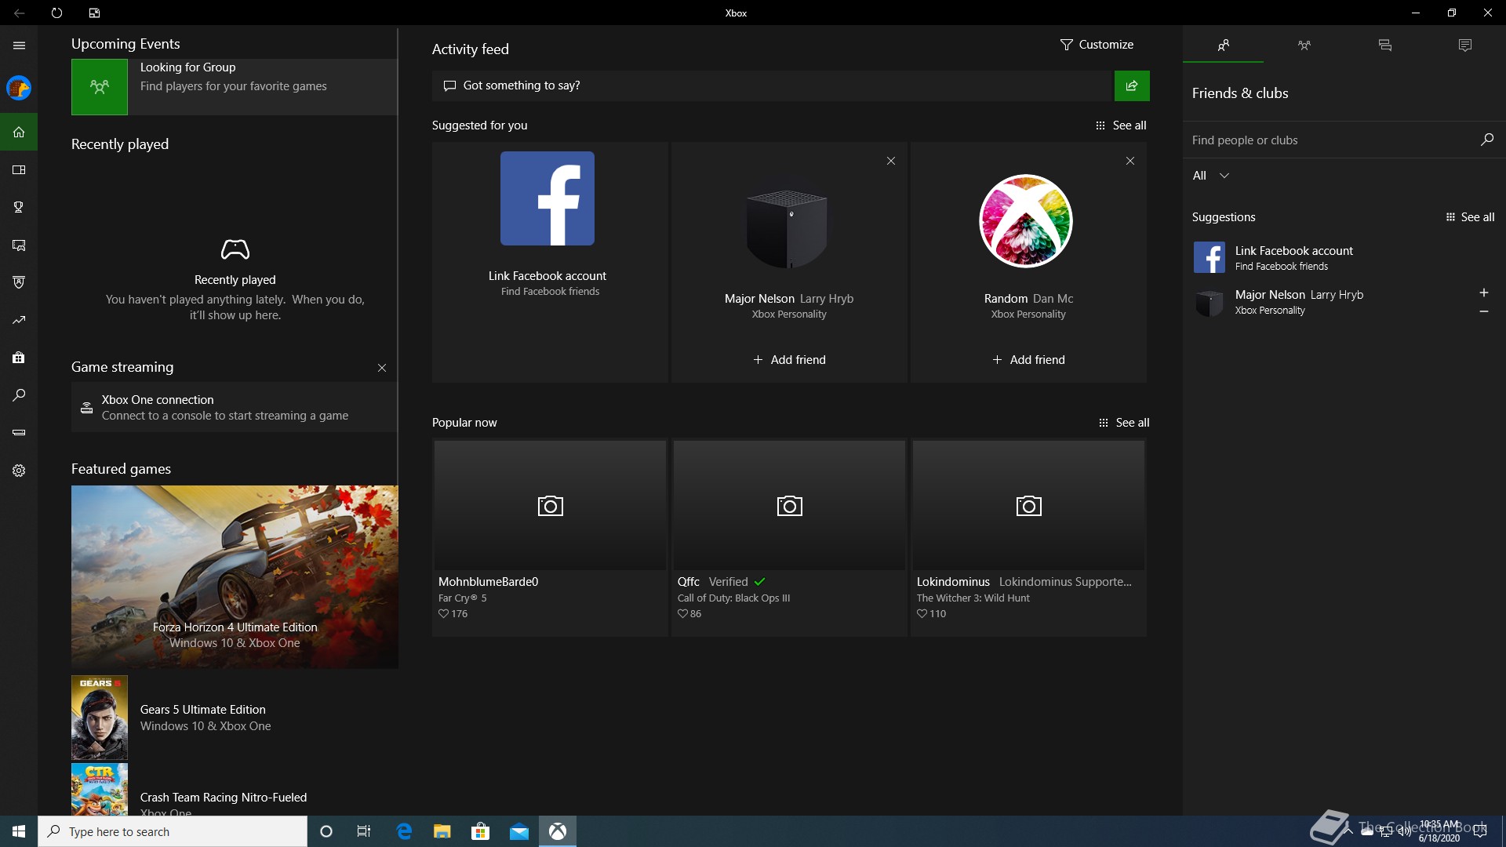Open the Clubs shield icon in sidebar
1506x847 pixels.
pos(19,282)
